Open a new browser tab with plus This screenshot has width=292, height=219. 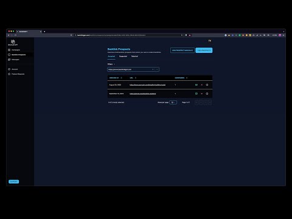click(x=44, y=32)
